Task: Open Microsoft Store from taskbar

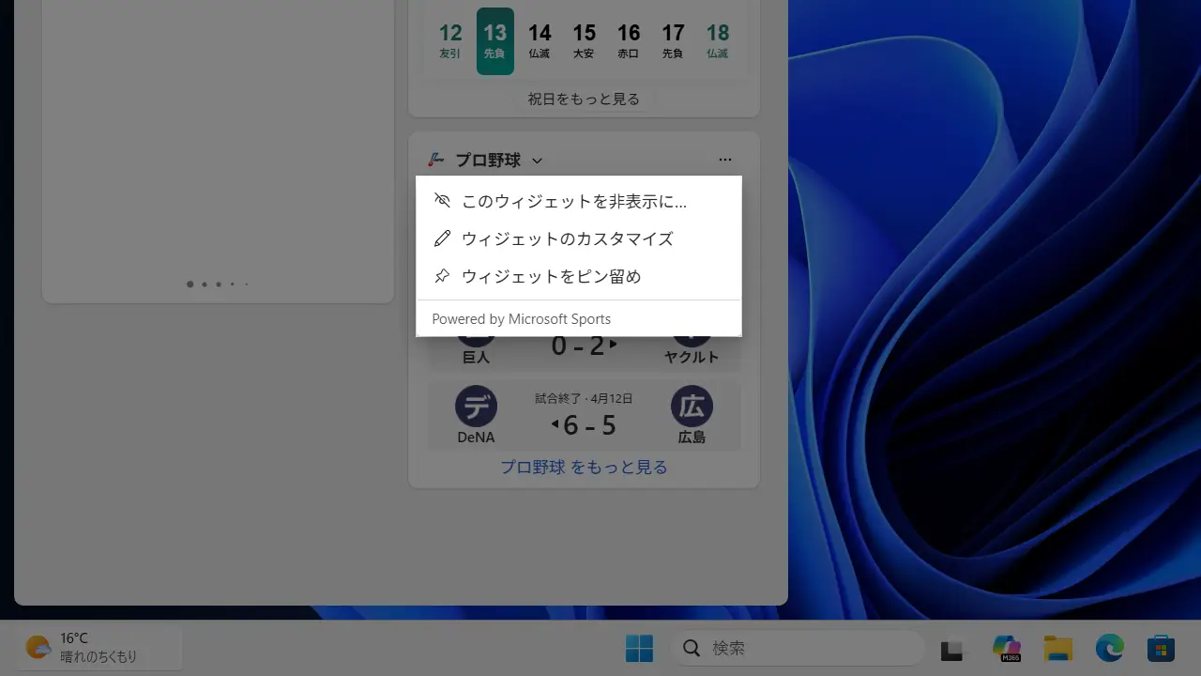Action: pos(1161,648)
